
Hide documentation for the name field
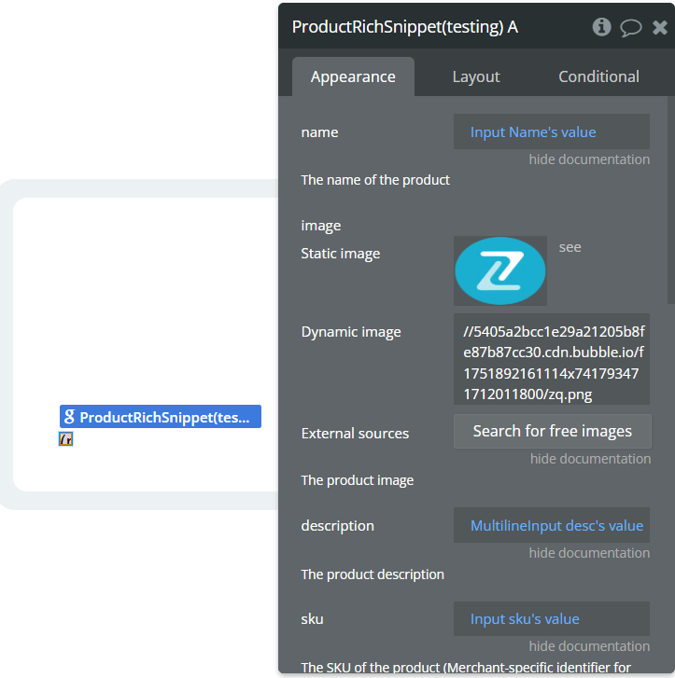tap(589, 159)
